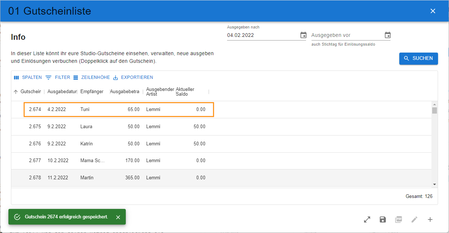Click amount 170.00
Screen dimensions: 449x233
coord(132,160)
